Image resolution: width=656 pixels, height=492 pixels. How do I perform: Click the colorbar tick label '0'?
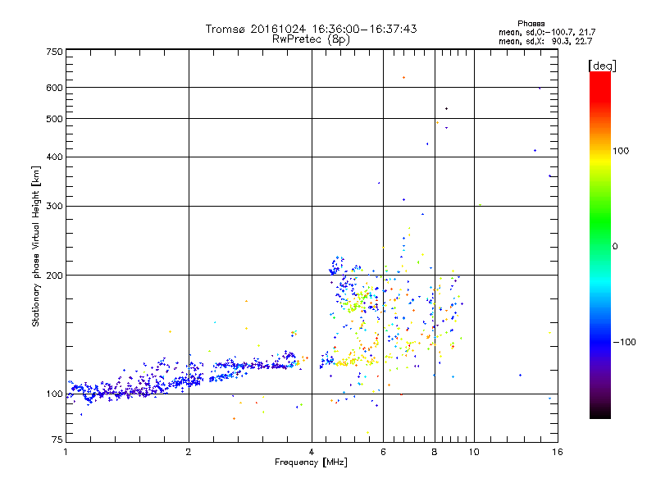coord(615,247)
